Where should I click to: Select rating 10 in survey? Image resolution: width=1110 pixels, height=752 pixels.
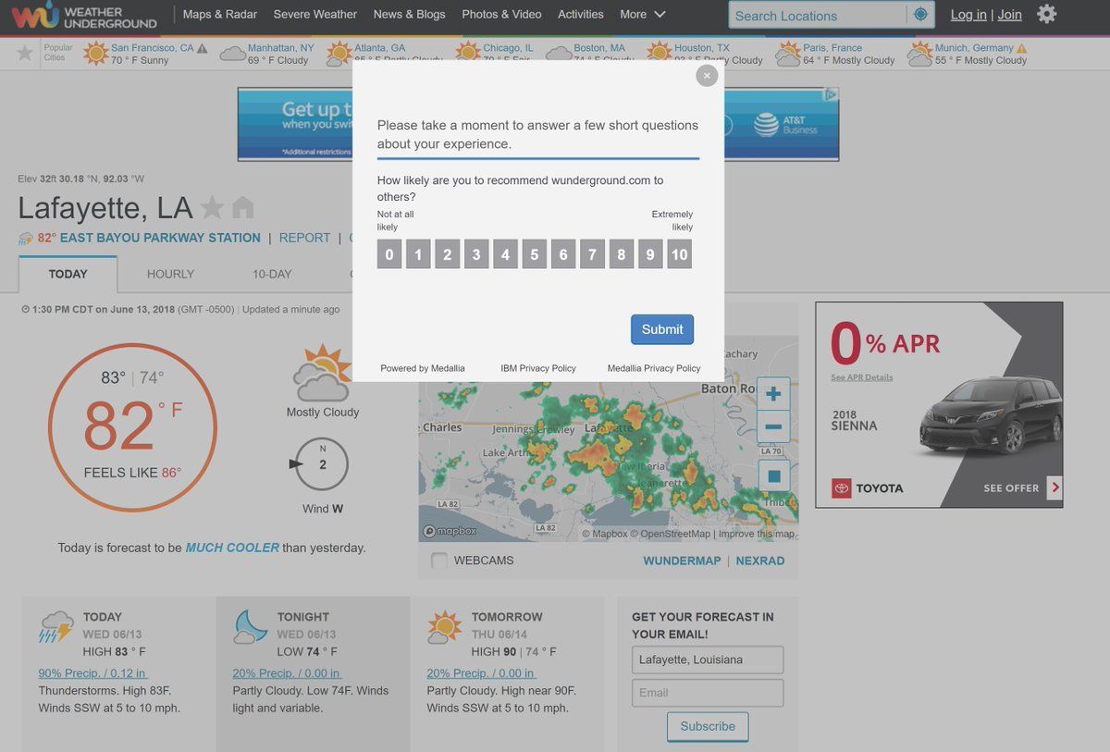point(679,254)
